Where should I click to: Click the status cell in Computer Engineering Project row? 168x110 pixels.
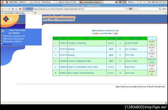pyautogui.click(x=152, y=61)
